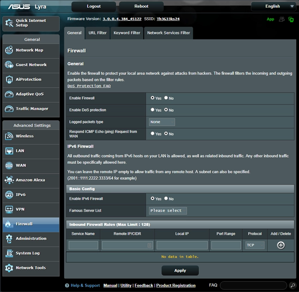Image resolution: width=299 pixels, height=292 pixels.
Task: Add inbound firewall rule plus icon
Action: [281, 245]
